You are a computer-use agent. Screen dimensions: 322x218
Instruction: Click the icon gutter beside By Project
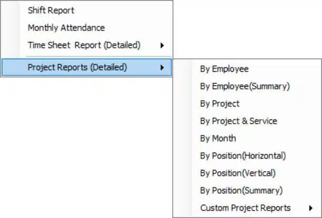click(x=183, y=103)
